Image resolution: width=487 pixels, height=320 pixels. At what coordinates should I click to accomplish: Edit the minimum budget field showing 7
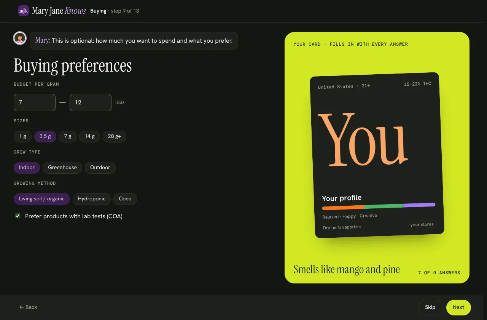pos(35,102)
